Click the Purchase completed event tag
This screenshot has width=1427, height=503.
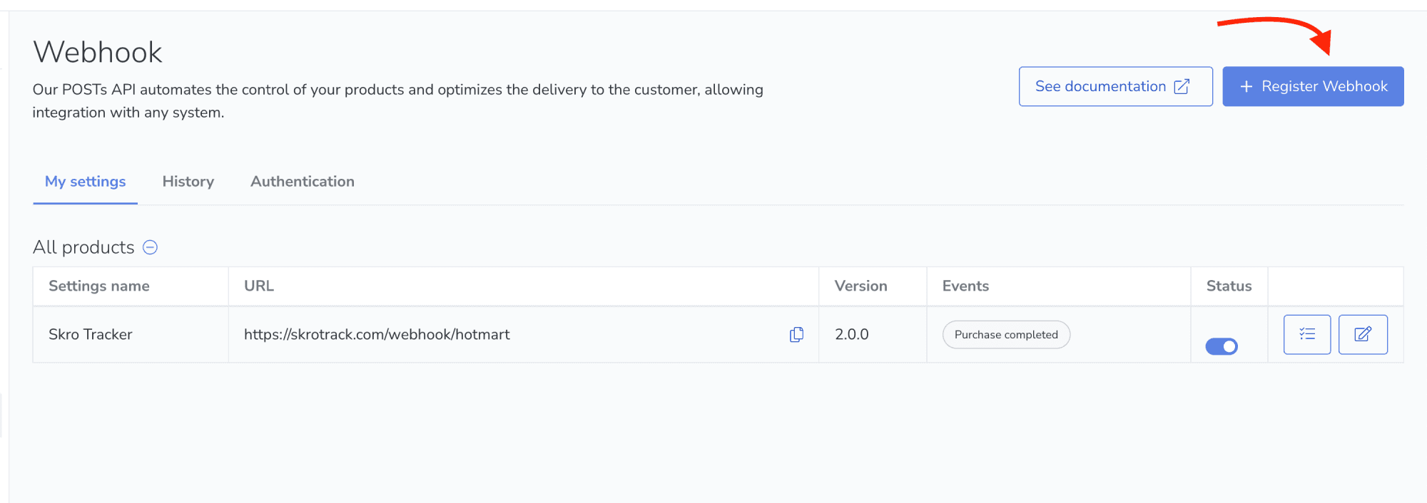click(x=1006, y=335)
